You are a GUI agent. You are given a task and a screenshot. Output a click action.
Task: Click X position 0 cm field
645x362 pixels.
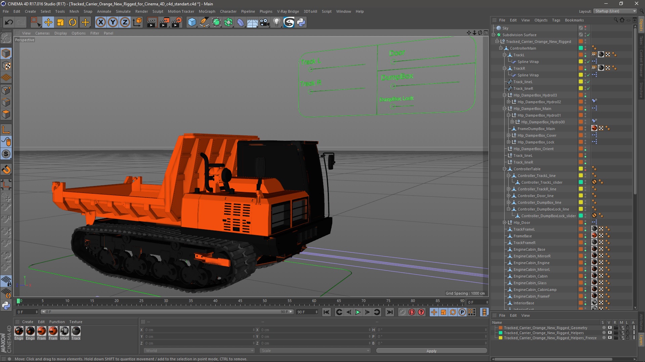pos(199,330)
